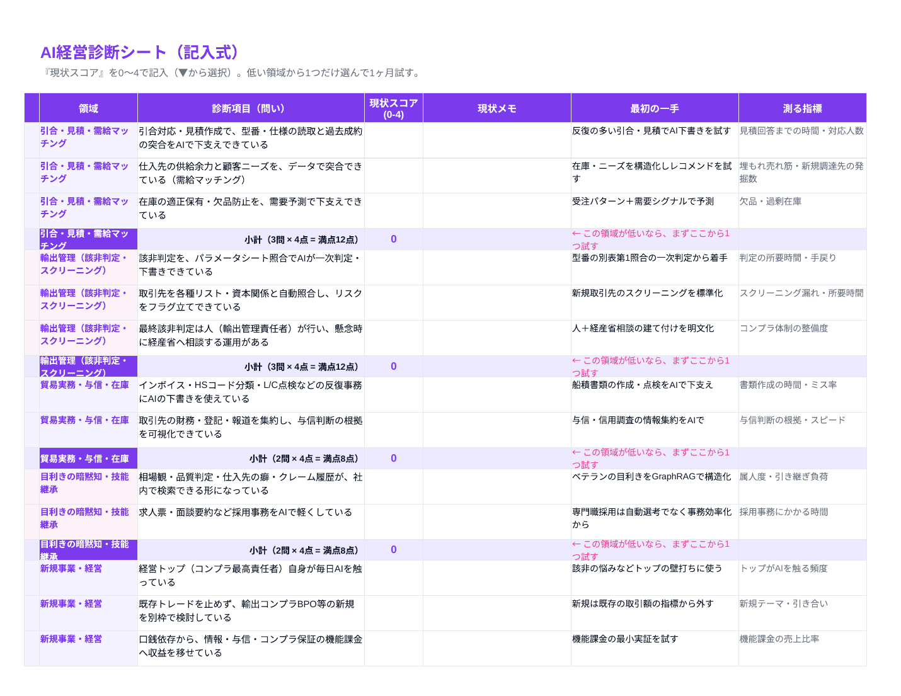The width and height of the screenshot is (901, 696).
Task: Select the subtotal score 0 for 輸出管理（該非判定・スクリーニング）
Action: [394, 367]
